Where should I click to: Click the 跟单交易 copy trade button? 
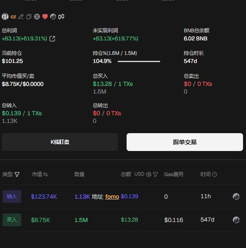(185, 142)
